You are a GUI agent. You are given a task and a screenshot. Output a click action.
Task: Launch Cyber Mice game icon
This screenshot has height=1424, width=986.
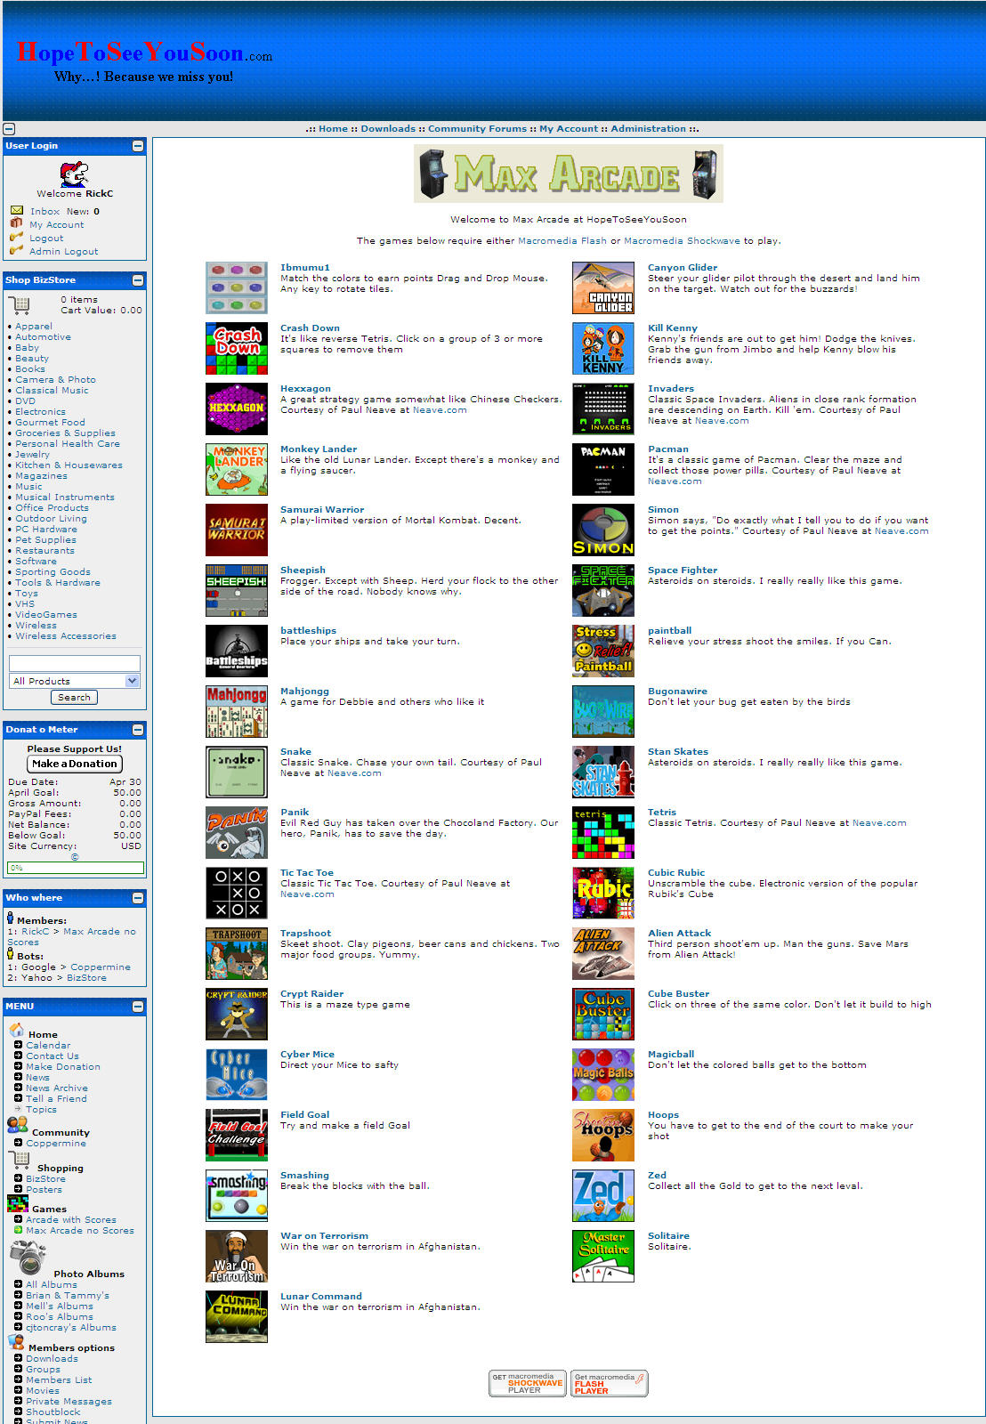click(x=237, y=1075)
